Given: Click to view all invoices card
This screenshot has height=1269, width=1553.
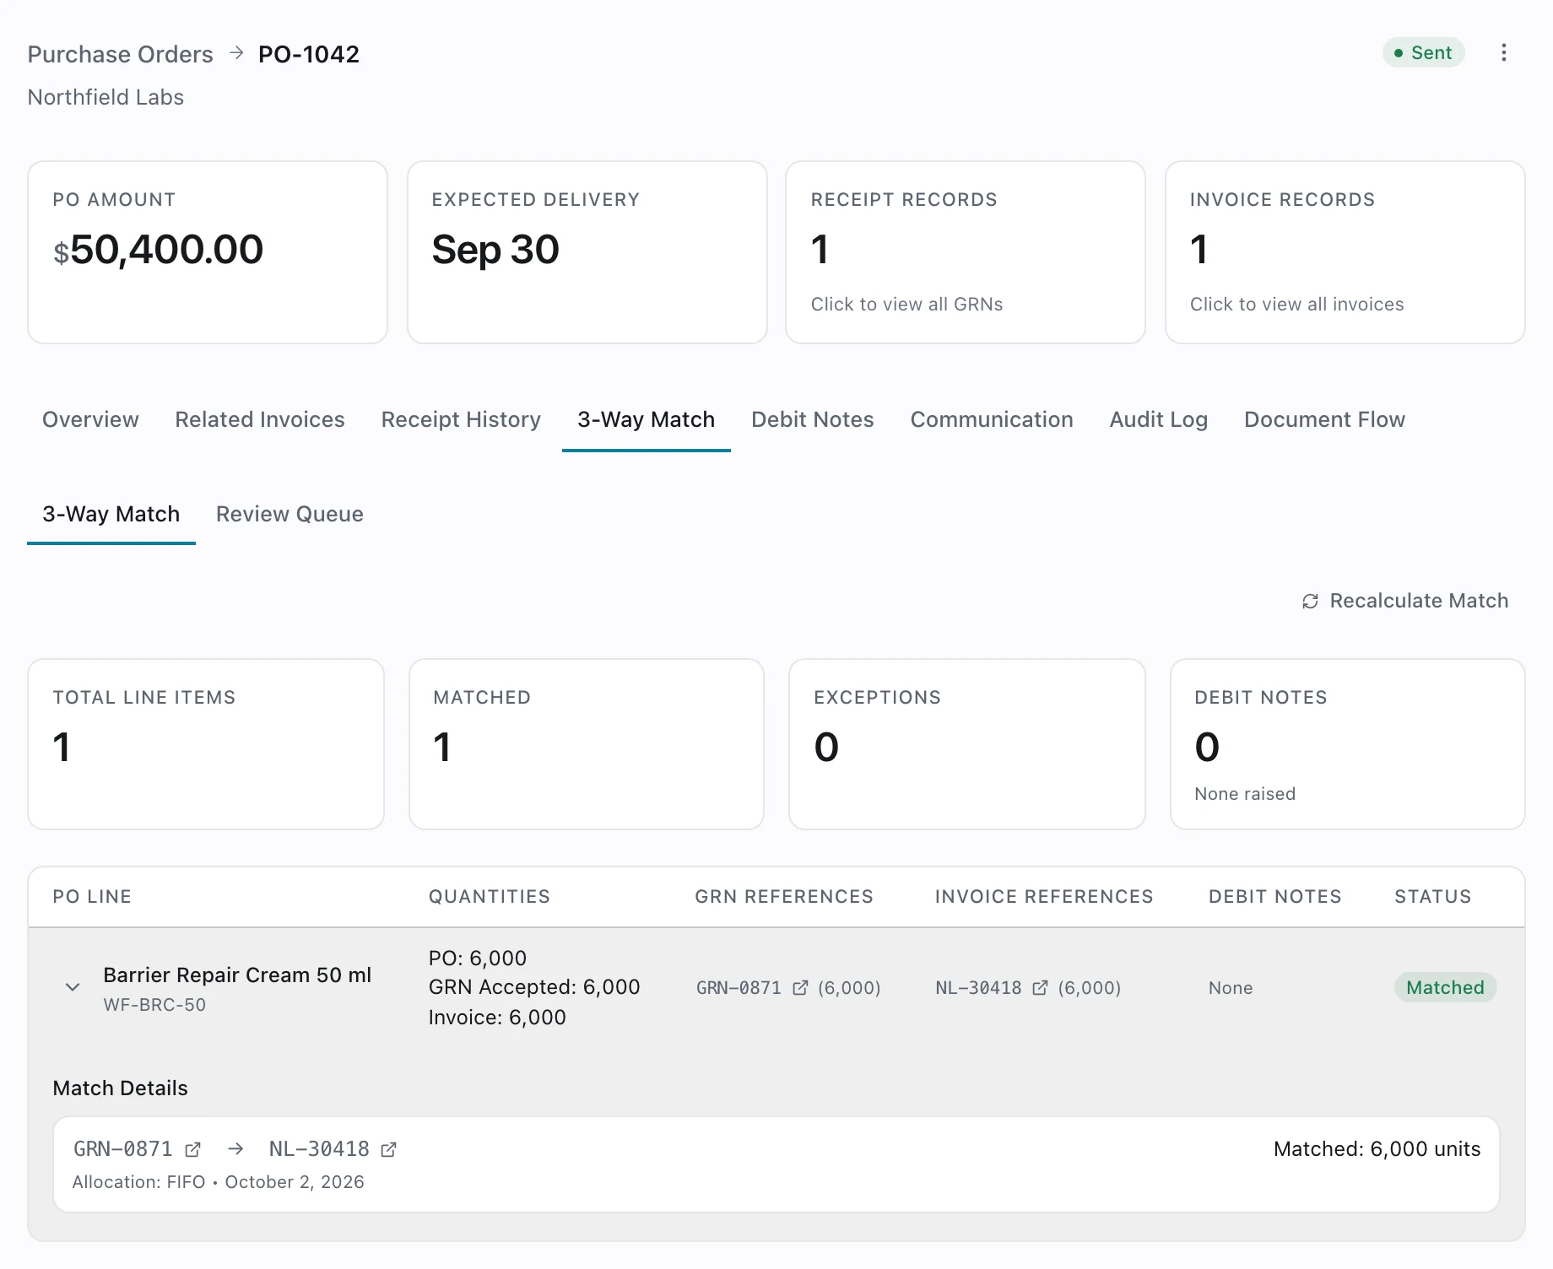Looking at the screenshot, I should coord(1345,252).
